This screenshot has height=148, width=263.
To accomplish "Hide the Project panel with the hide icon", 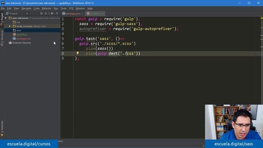I will [x=58, y=14].
